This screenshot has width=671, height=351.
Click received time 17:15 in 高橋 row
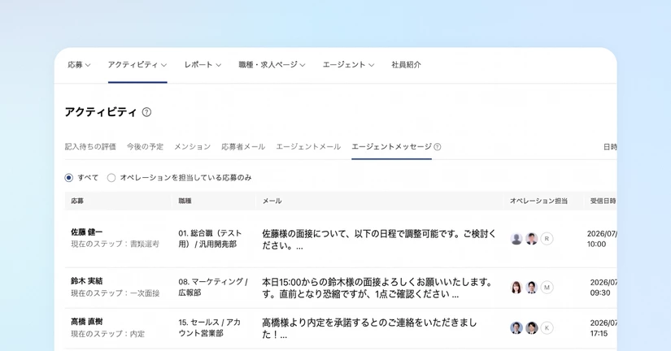[599, 333]
